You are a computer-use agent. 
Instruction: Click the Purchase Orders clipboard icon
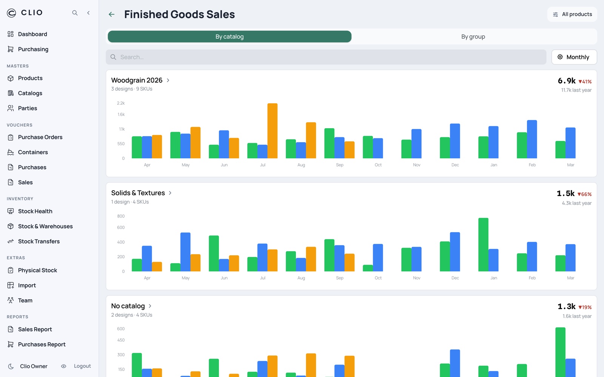(x=11, y=137)
